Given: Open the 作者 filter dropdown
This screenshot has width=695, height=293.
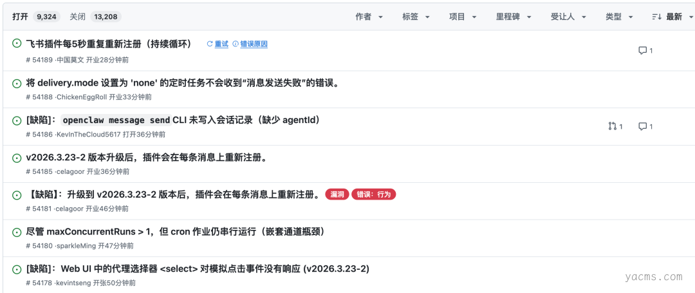Looking at the screenshot, I should point(369,17).
